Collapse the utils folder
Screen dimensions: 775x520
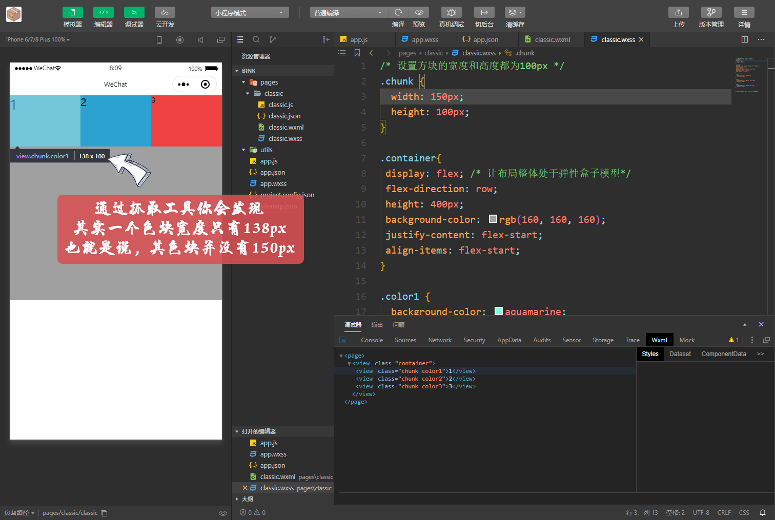[x=243, y=150]
